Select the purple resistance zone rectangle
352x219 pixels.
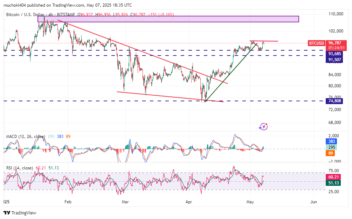168,19
